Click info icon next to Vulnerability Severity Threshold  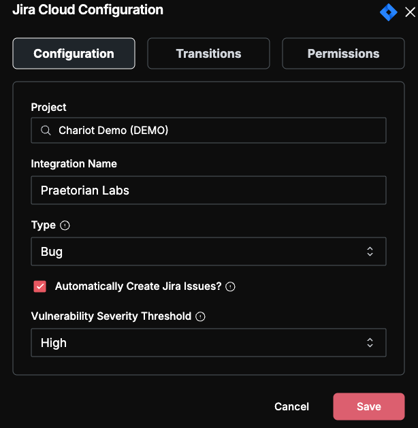200,316
